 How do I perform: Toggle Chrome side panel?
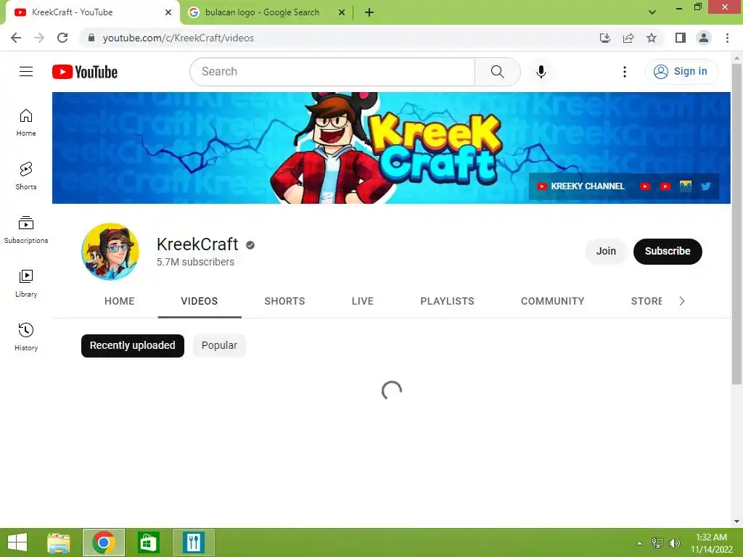point(681,38)
